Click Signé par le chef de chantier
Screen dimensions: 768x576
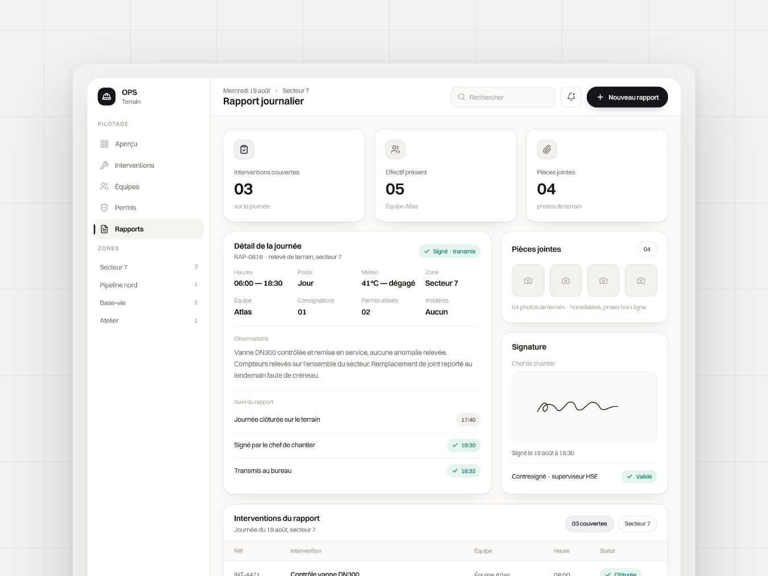pos(274,445)
